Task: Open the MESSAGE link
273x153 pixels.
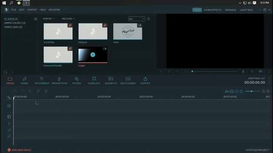Action: point(230,10)
